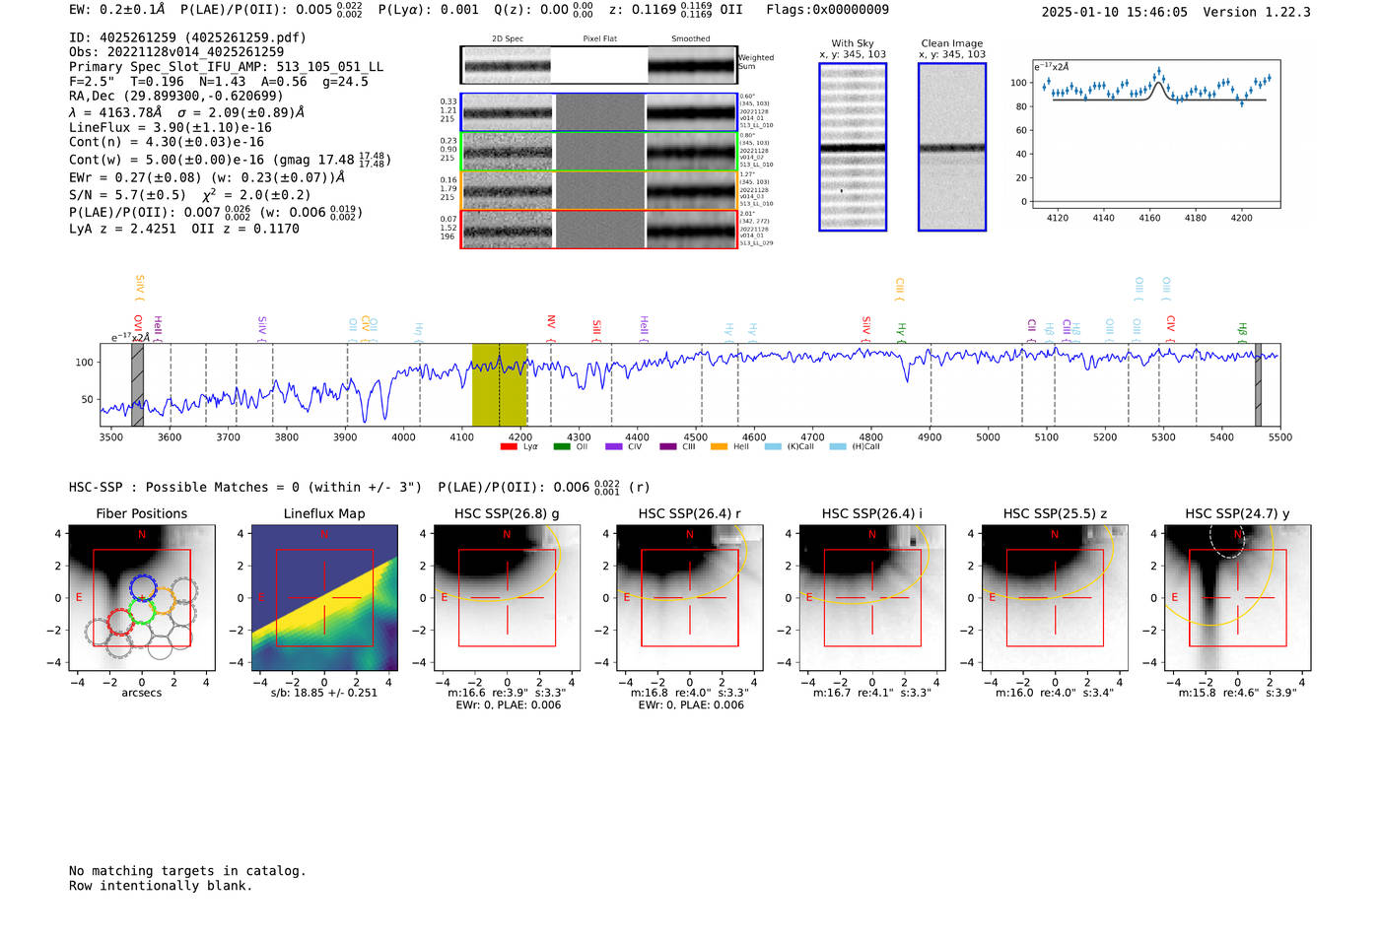Click the blue fiber circle in Fiber Positions
The width and height of the screenshot is (1380, 939).
pyautogui.click(x=143, y=588)
